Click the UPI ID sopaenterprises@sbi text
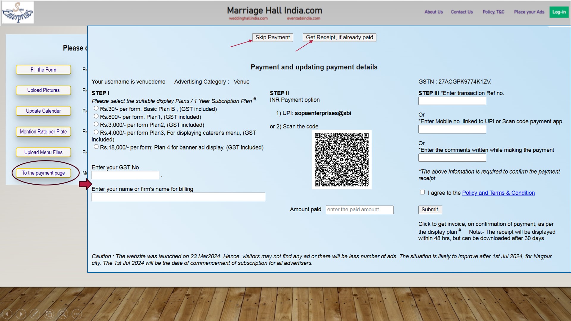 [323, 113]
